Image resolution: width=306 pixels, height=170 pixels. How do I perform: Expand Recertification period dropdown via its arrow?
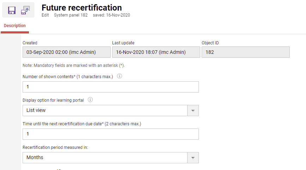[192, 158]
